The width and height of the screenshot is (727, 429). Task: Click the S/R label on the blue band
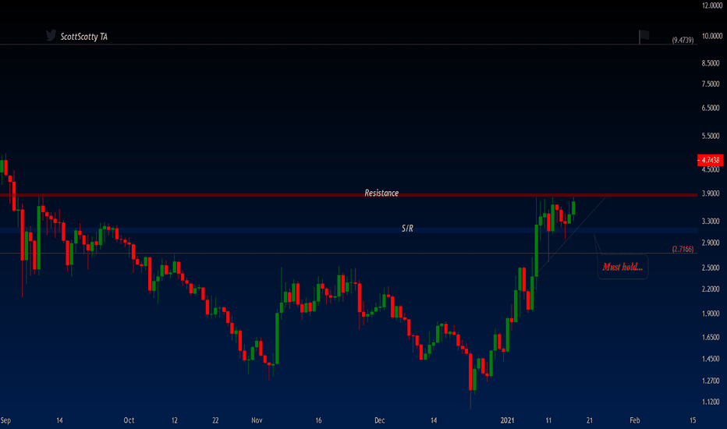tap(407, 229)
